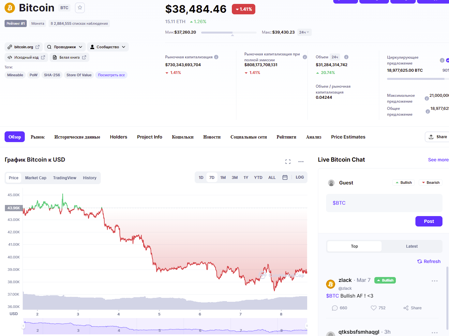Add Bitcoin to watchlist with star icon

(80, 8)
